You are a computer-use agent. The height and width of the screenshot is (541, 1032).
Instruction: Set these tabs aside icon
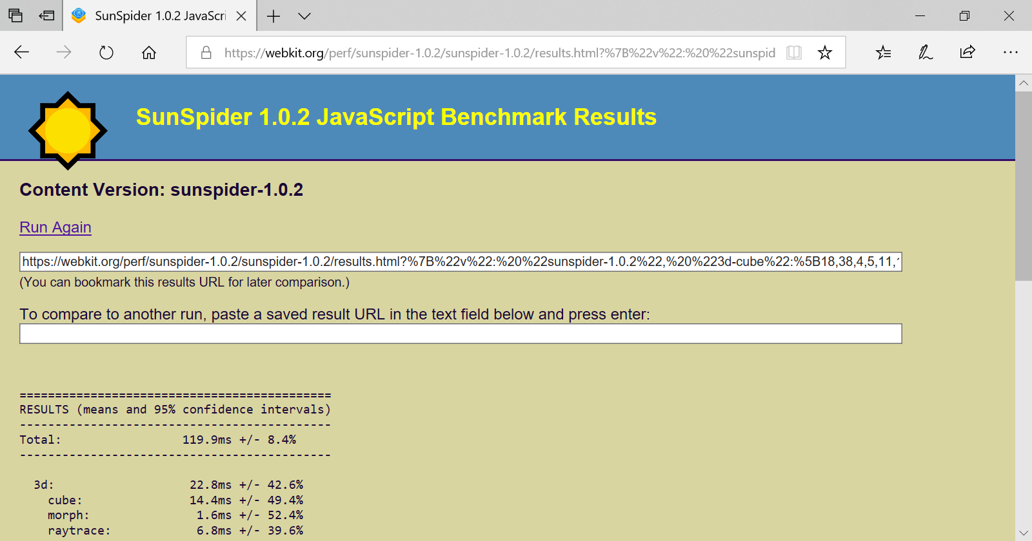click(x=47, y=15)
